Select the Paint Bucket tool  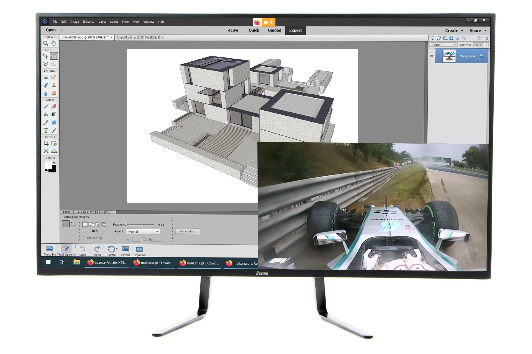click(46, 114)
